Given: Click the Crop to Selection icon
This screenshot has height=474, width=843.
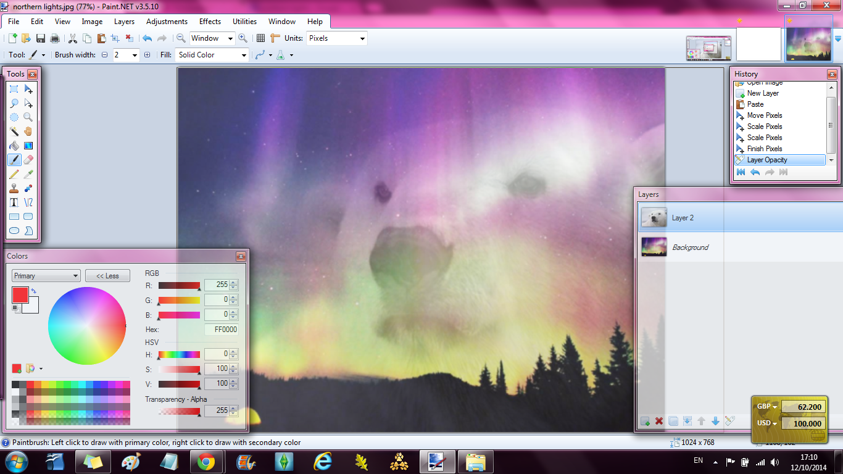Looking at the screenshot, I should [x=115, y=38].
